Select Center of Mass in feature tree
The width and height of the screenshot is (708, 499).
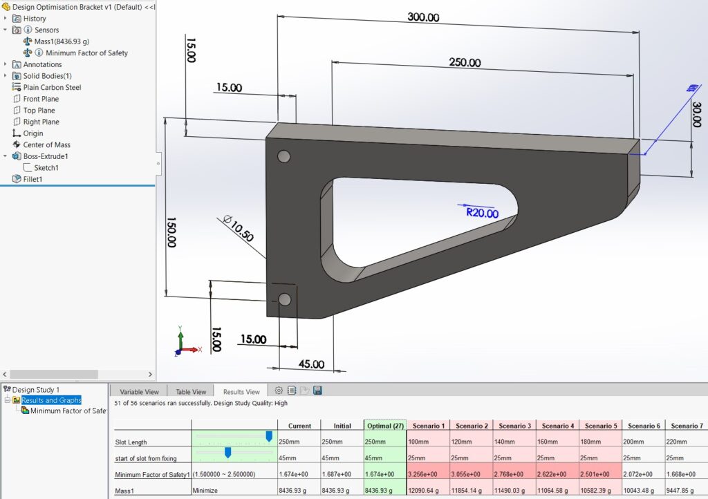46,144
